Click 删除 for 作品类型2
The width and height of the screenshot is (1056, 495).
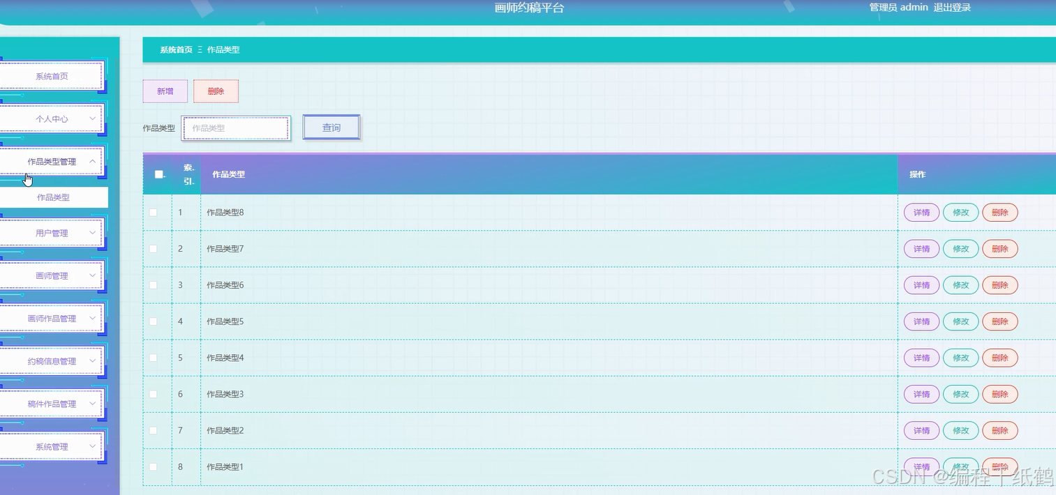click(999, 430)
